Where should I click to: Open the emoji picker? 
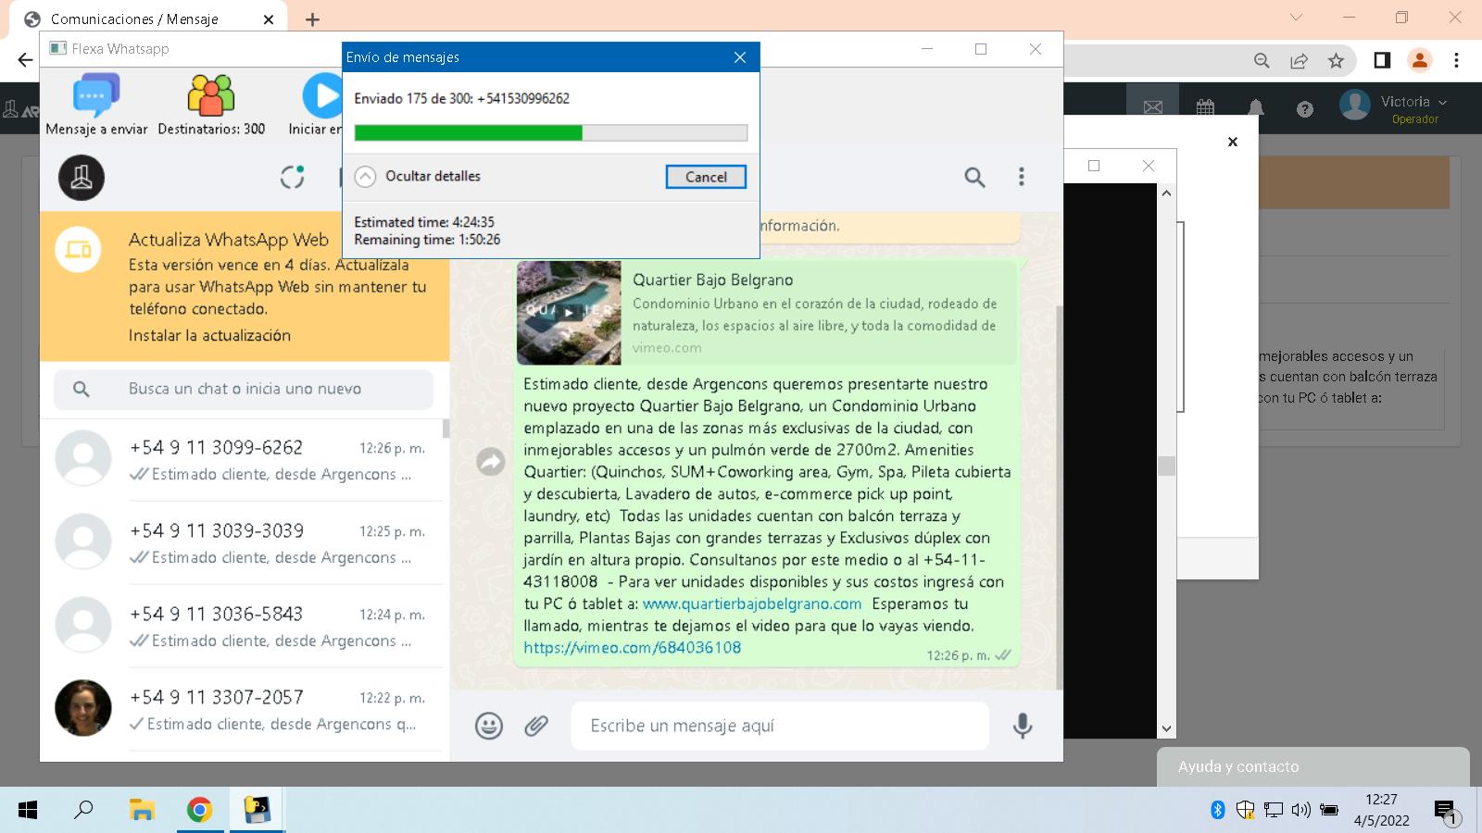(x=489, y=726)
